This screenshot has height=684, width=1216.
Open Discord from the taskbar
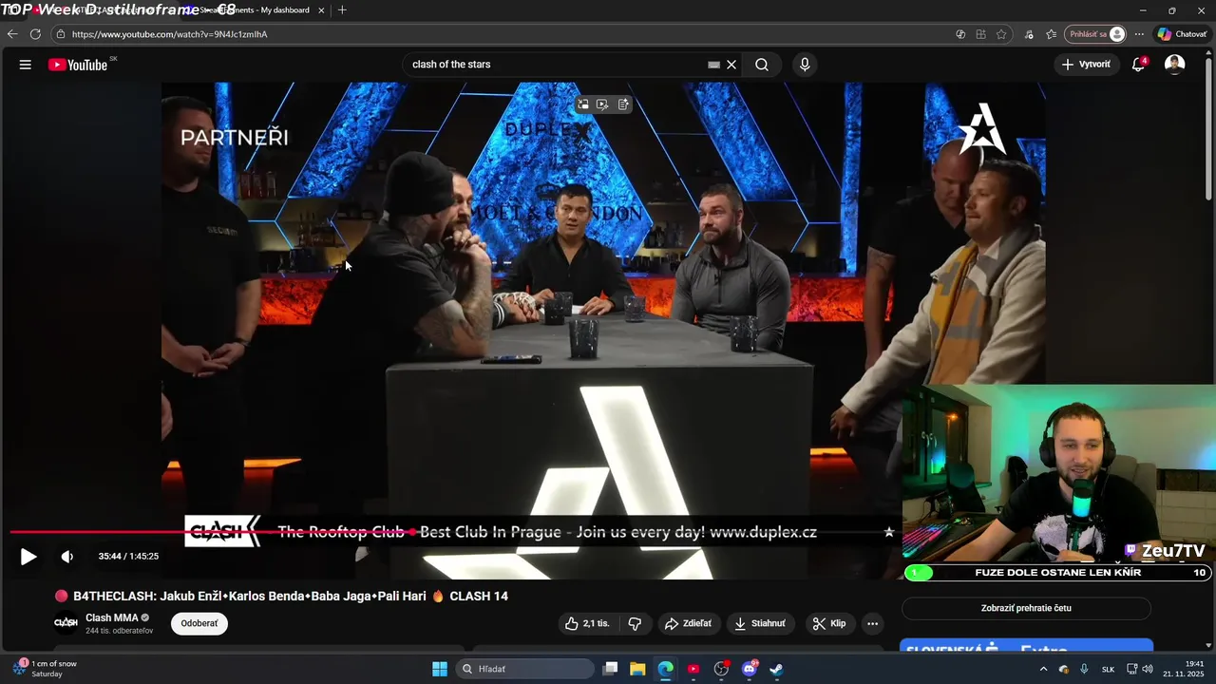749,669
